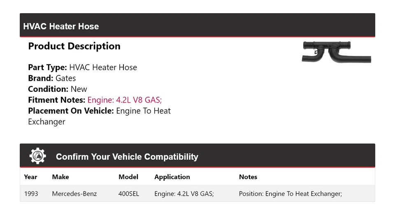Click the HVAC Heater Hose header
This screenshot has height=215, width=395.
click(61, 26)
